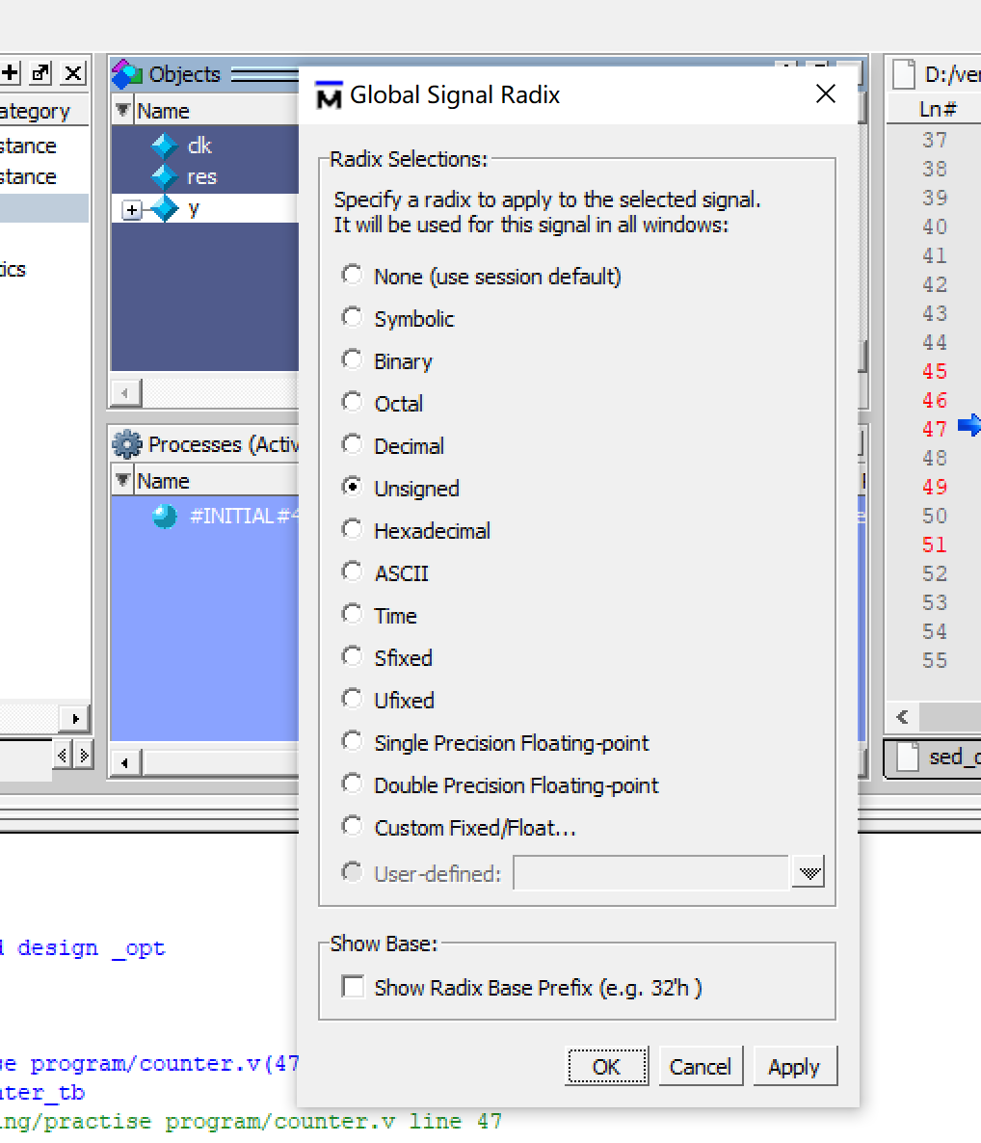
Task: Select the Unsigned radix option
Action: 352,487
